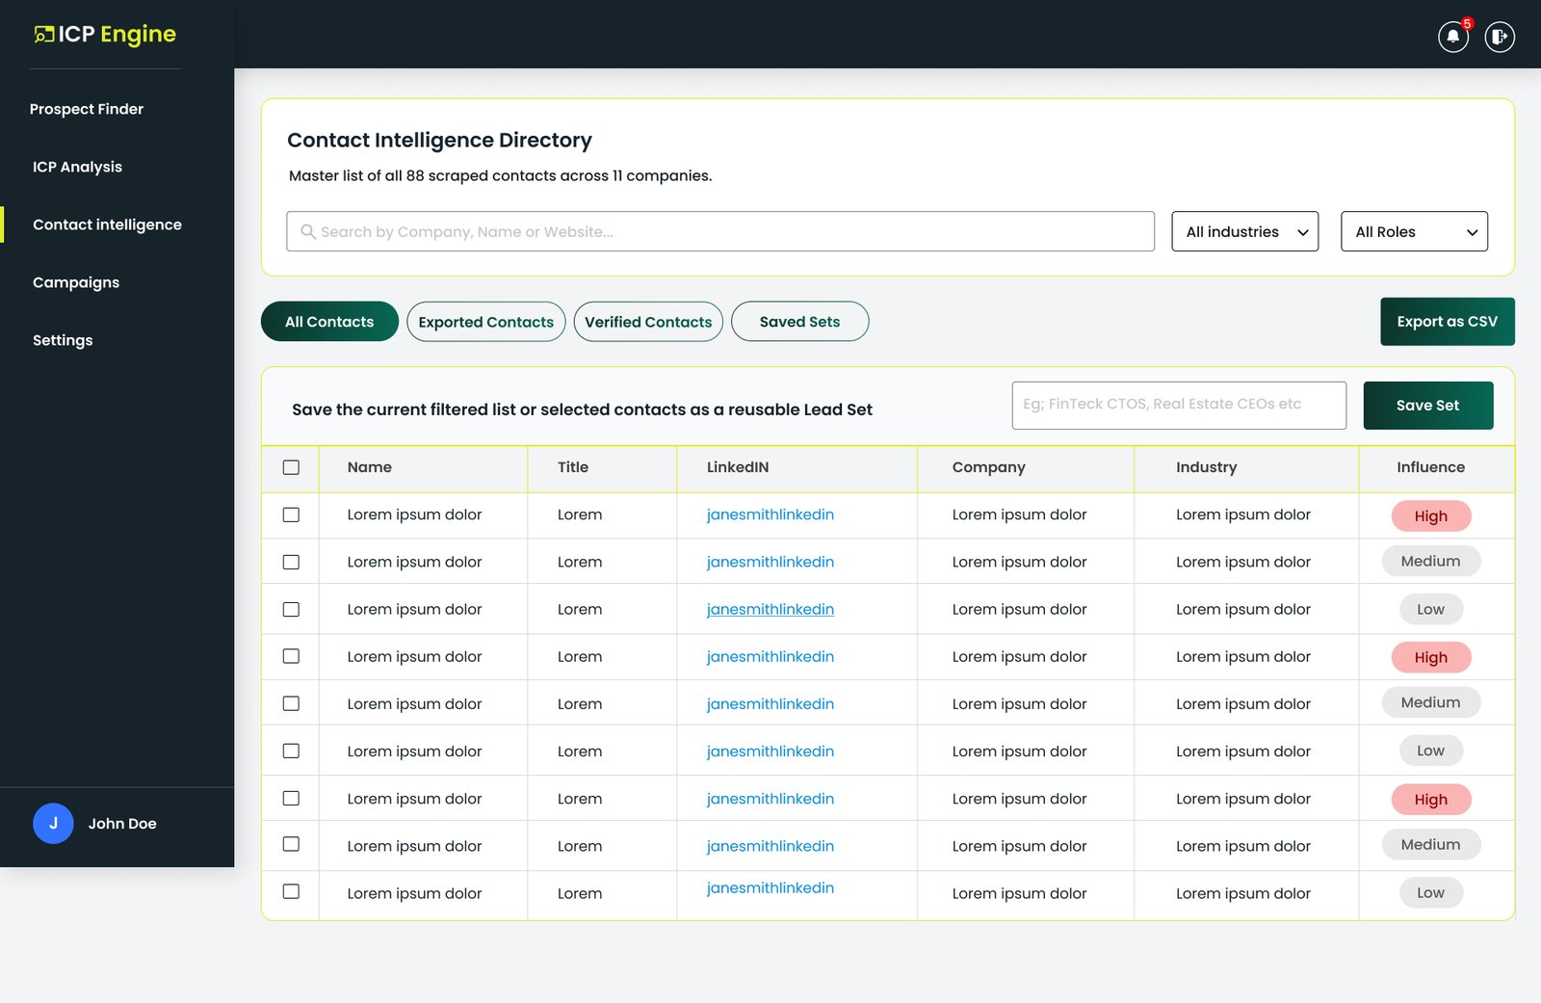This screenshot has height=1003, width=1541.
Task: Click the Company column header
Action: [989, 467]
